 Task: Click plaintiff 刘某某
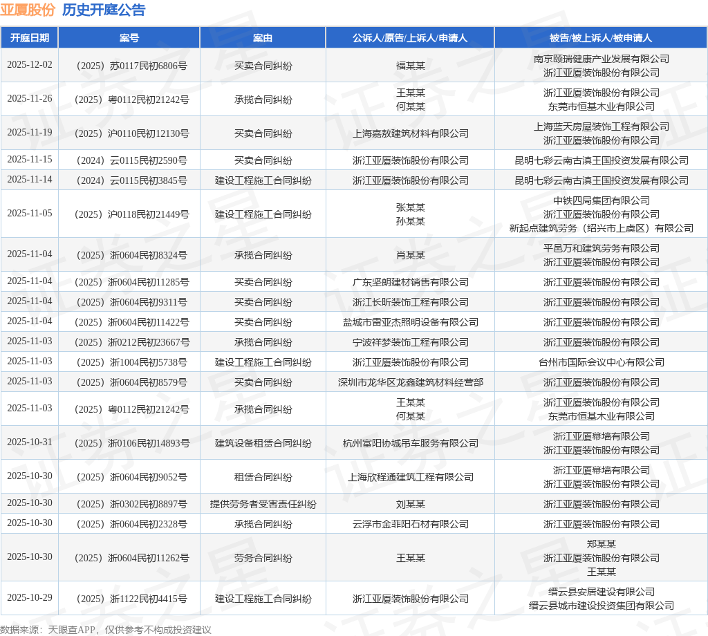(411, 504)
